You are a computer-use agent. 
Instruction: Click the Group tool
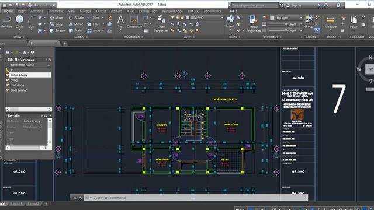(309, 22)
